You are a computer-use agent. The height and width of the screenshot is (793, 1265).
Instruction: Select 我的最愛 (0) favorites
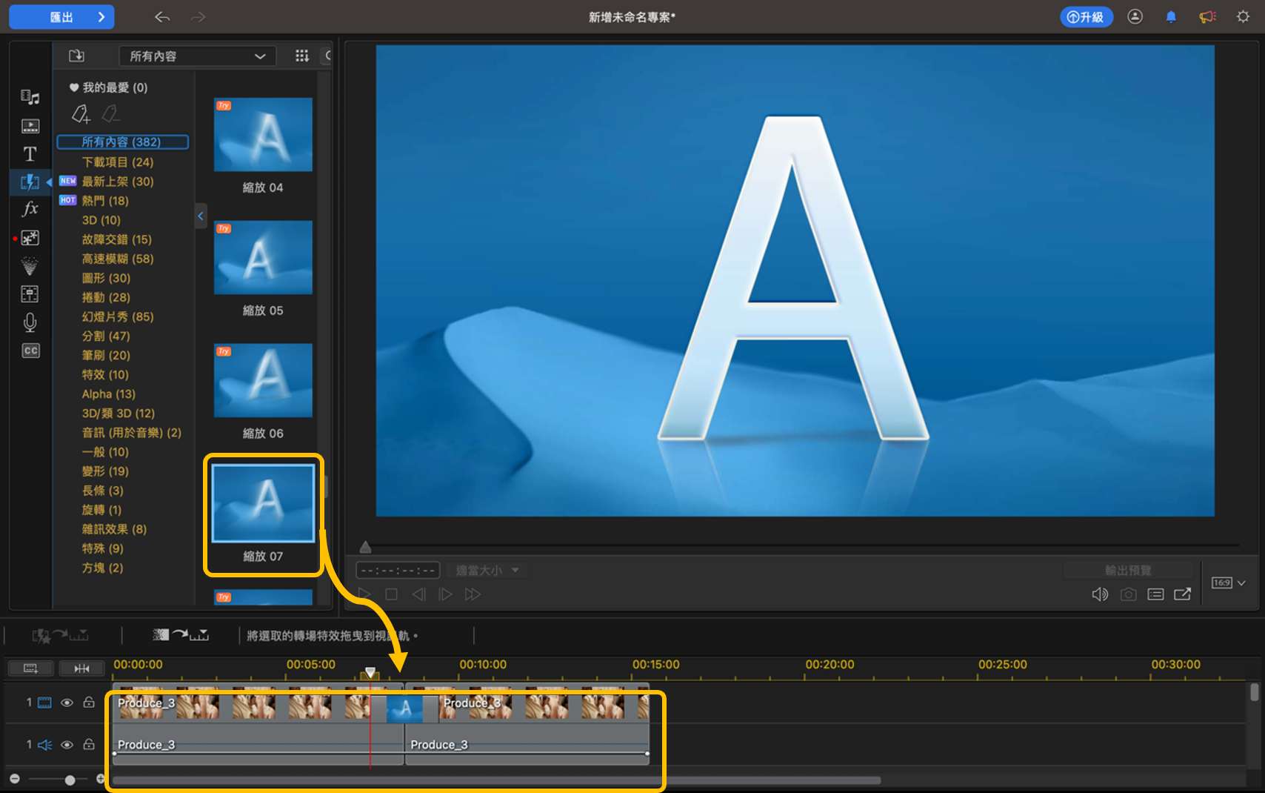click(108, 87)
